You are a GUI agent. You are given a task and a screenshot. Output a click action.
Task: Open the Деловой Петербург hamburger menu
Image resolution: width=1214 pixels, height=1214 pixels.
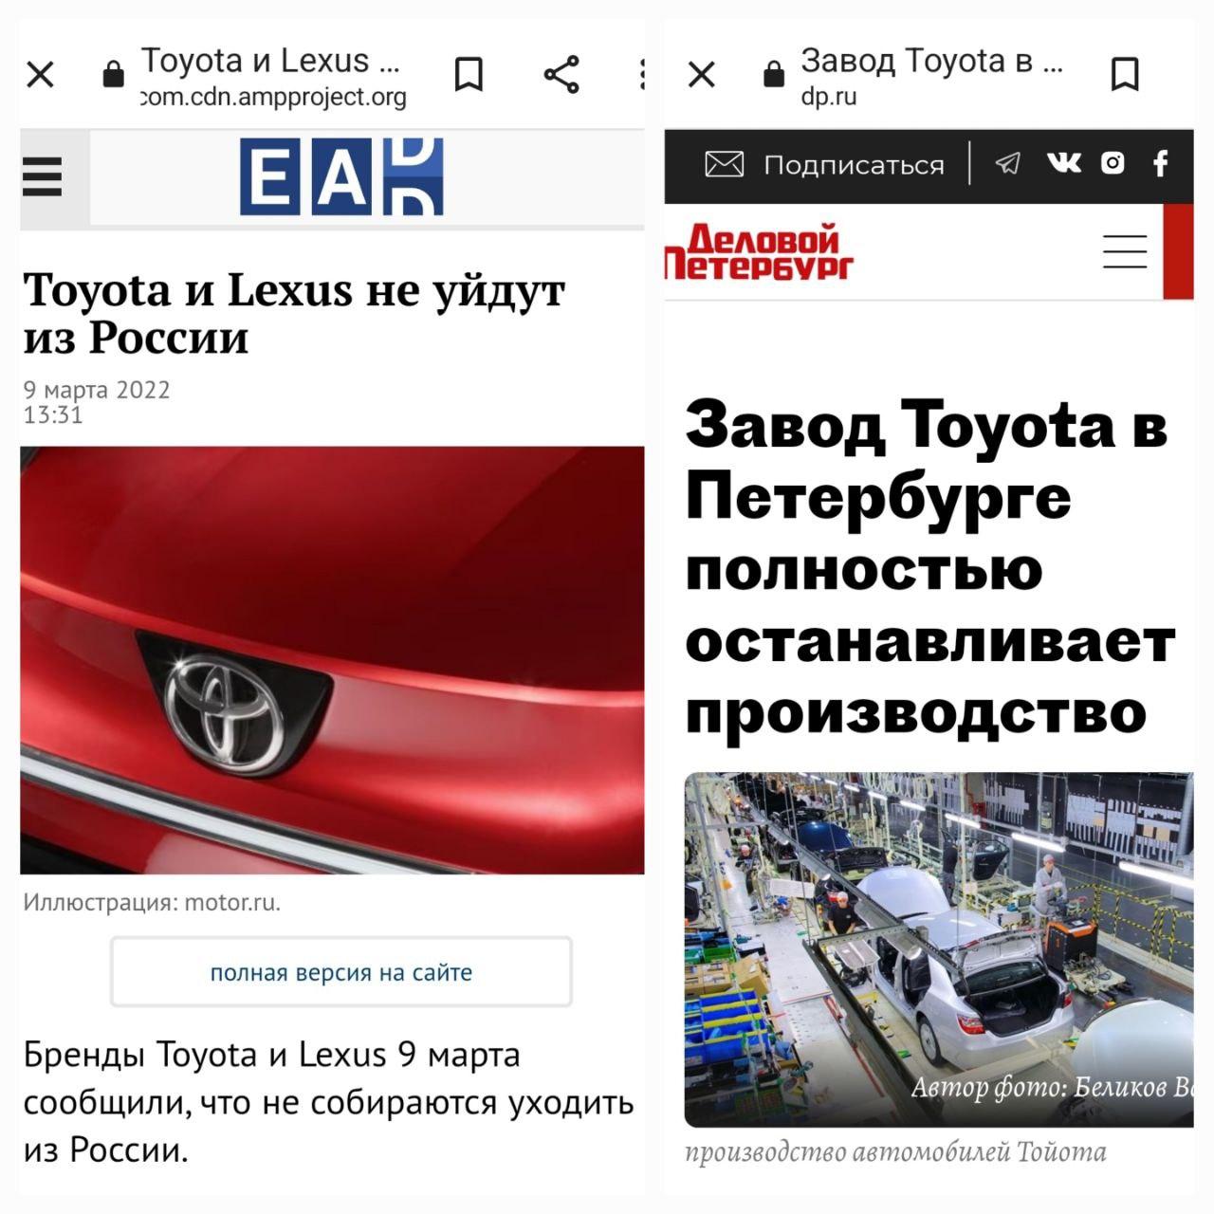[1125, 251]
